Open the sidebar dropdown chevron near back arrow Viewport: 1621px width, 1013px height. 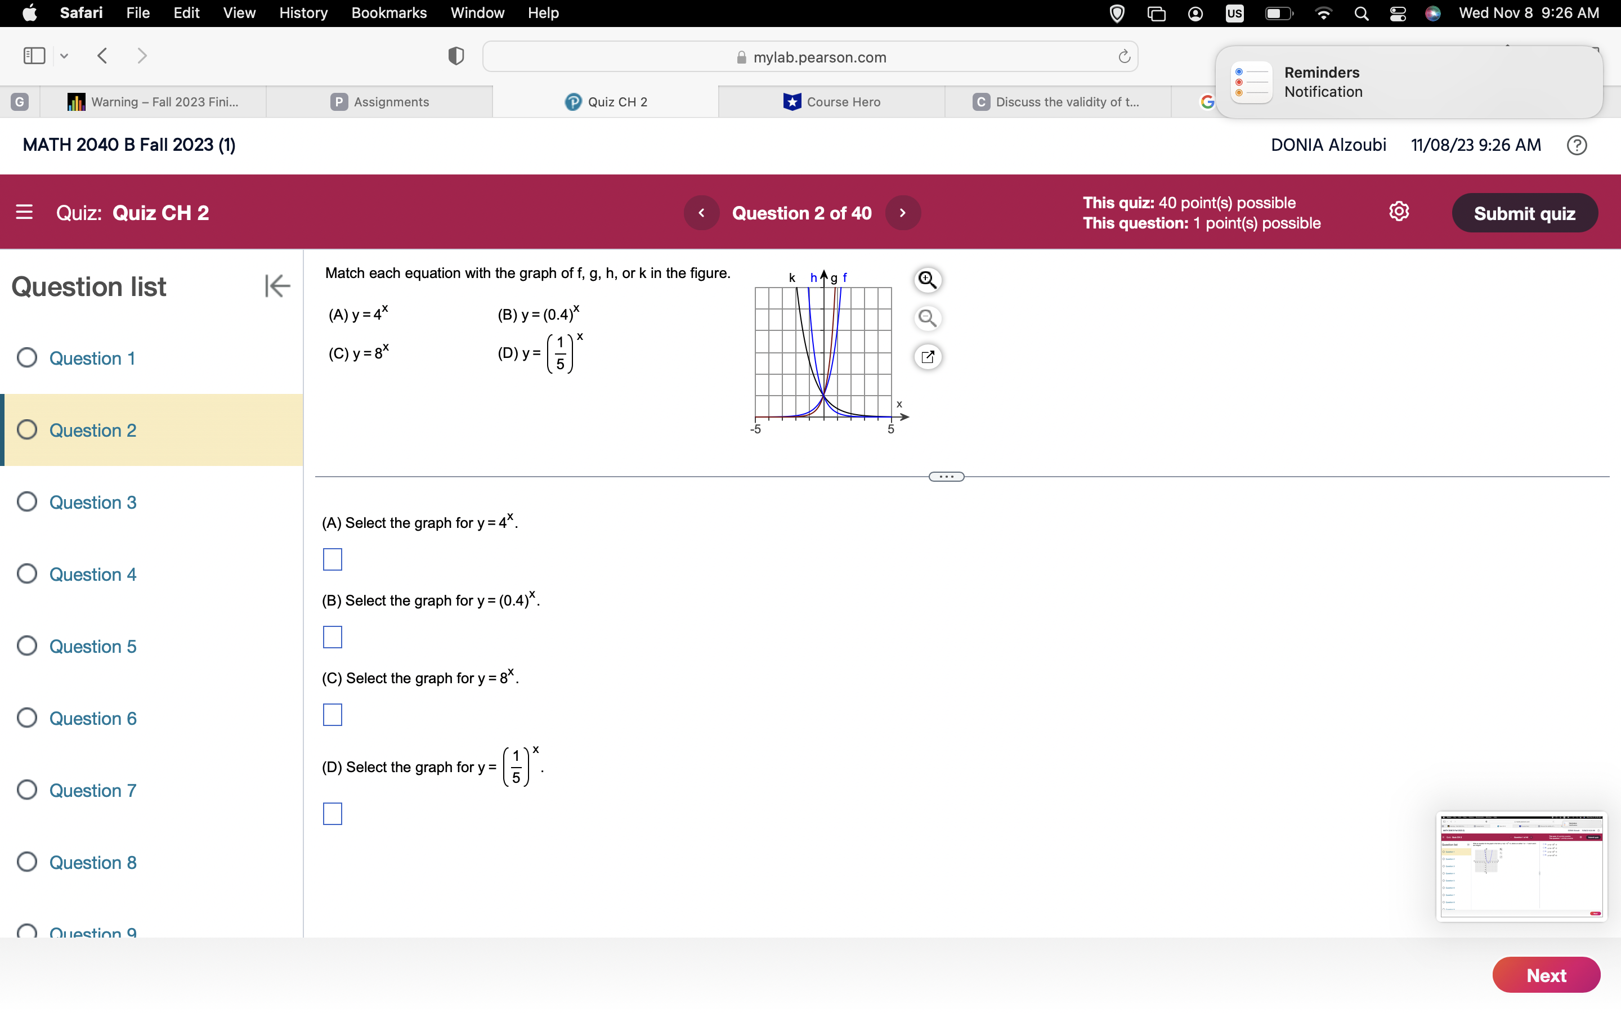point(64,56)
